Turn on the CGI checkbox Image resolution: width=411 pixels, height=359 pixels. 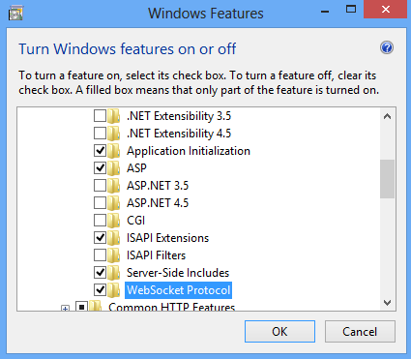100,221
